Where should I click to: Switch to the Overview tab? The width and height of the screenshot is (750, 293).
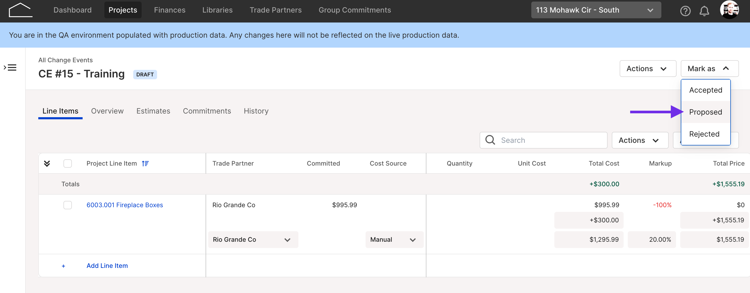click(x=107, y=111)
